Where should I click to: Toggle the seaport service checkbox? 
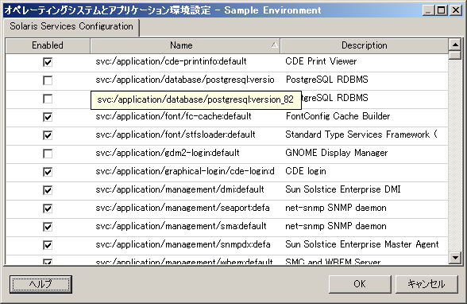48,209
